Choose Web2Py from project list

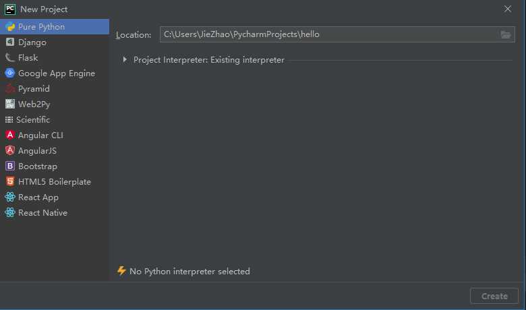click(x=55, y=104)
